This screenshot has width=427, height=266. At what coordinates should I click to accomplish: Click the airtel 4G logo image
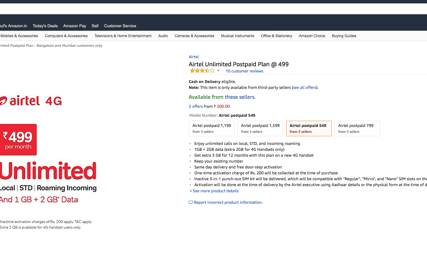[x=31, y=101]
